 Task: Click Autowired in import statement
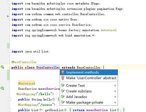(108, 30)
